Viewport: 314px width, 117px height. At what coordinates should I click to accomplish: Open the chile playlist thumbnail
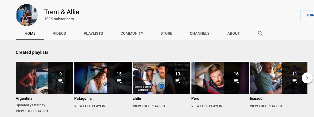[162, 78]
